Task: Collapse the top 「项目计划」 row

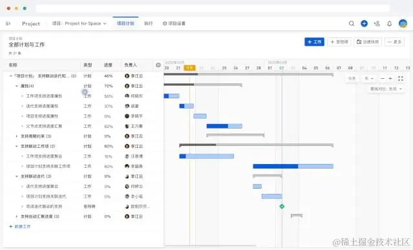Action: (x=11, y=76)
